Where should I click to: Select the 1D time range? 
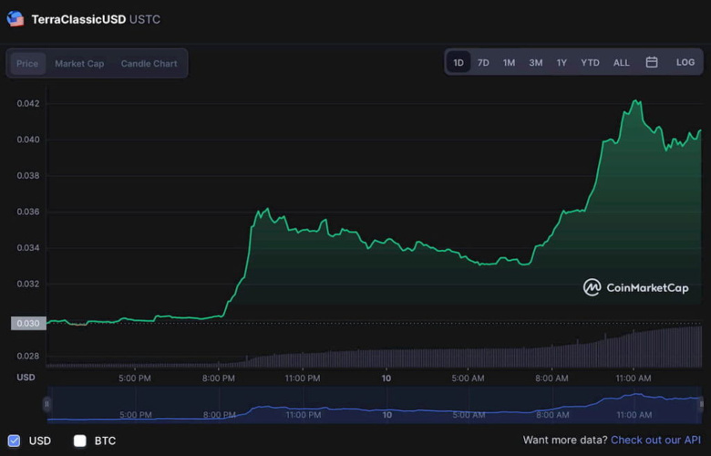459,63
